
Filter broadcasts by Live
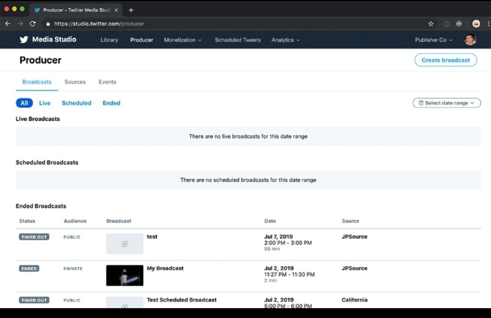[x=45, y=103]
